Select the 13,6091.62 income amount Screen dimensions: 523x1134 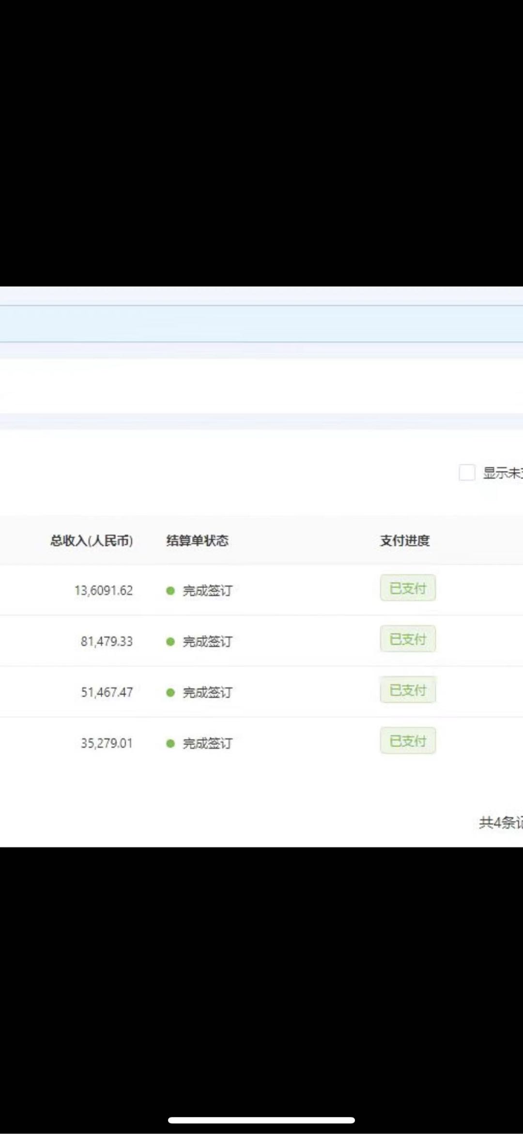click(x=104, y=591)
